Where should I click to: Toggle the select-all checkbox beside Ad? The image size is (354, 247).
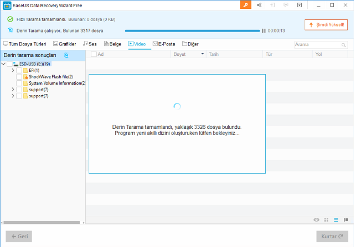point(94,54)
